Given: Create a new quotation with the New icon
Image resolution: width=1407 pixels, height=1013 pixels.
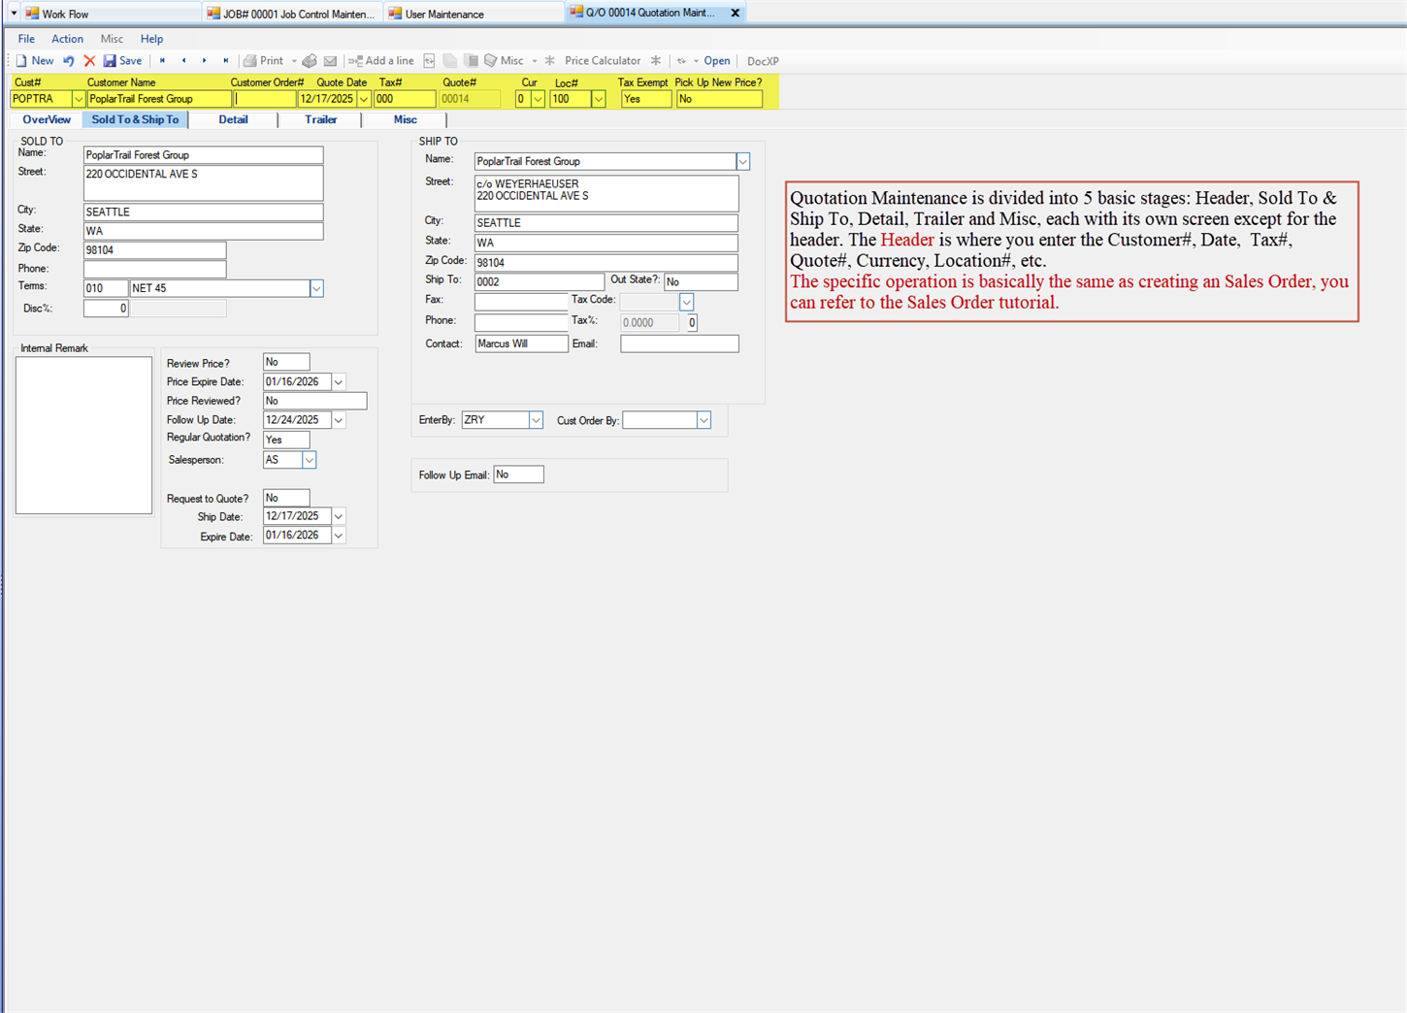Looking at the screenshot, I should point(34,60).
